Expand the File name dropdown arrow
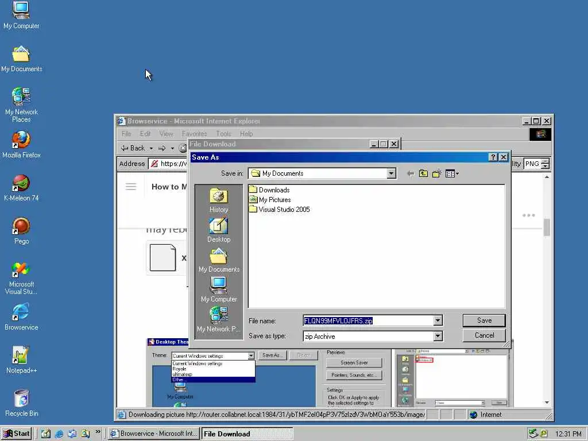 438,320
